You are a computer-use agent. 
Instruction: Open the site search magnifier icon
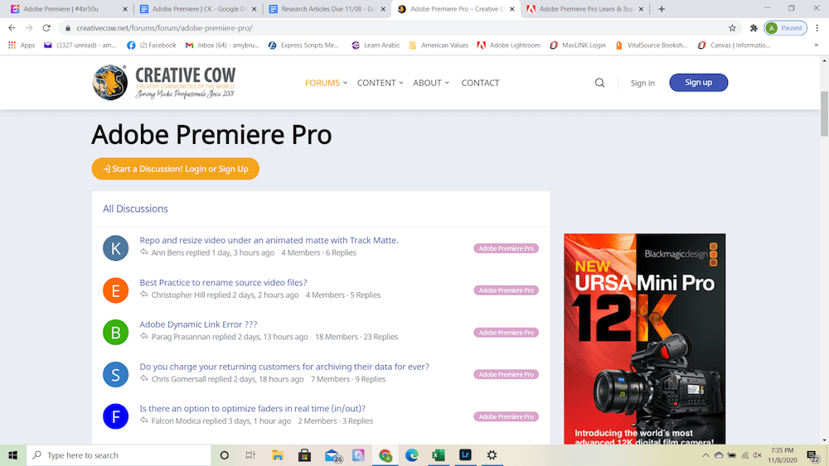tap(599, 83)
